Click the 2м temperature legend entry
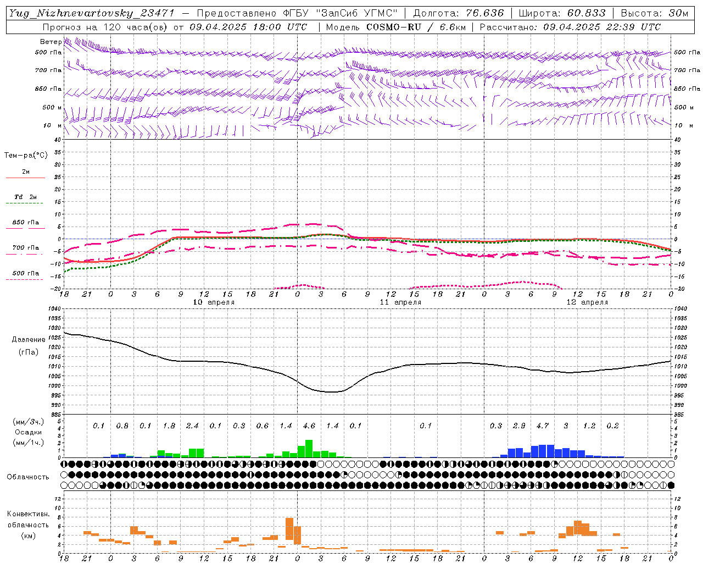This screenshot has height=563, width=703. (26, 172)
